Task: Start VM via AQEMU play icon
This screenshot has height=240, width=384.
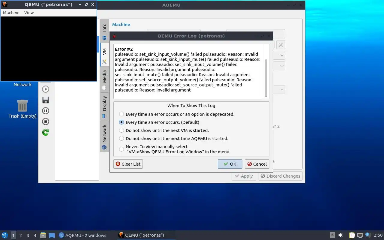Action: 46,89
